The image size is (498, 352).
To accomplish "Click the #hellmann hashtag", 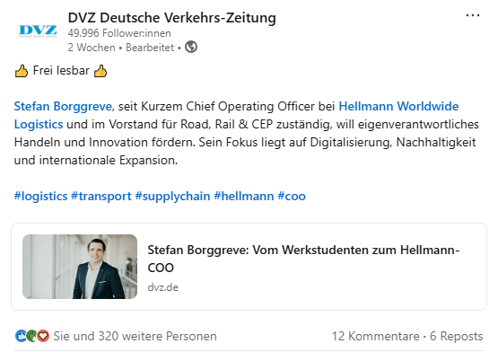I will tap(243, 196).
